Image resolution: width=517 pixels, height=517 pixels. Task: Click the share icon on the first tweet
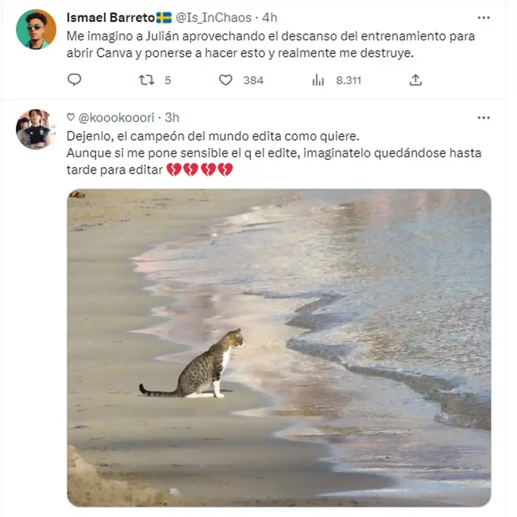pos(415,80)
